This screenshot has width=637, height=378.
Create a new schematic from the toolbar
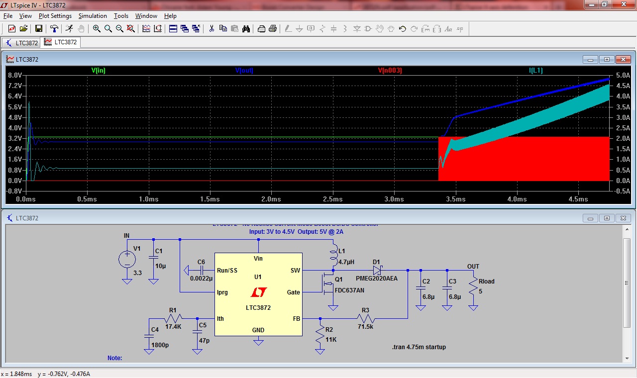pos(11,29)
